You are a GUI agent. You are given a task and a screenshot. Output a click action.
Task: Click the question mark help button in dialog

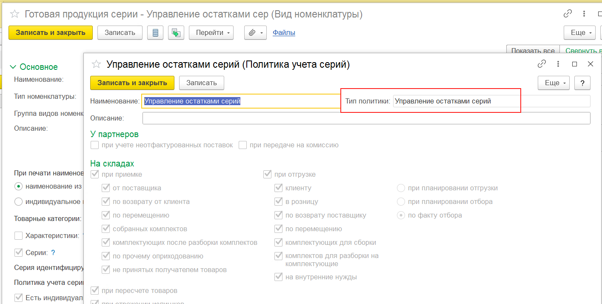(x=582, y=83)
